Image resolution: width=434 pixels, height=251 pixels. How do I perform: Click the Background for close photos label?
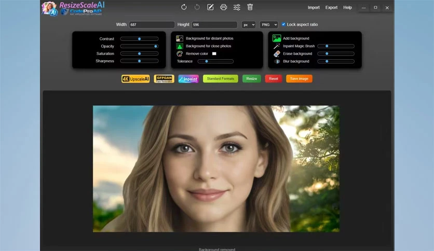tap(208, 46)
